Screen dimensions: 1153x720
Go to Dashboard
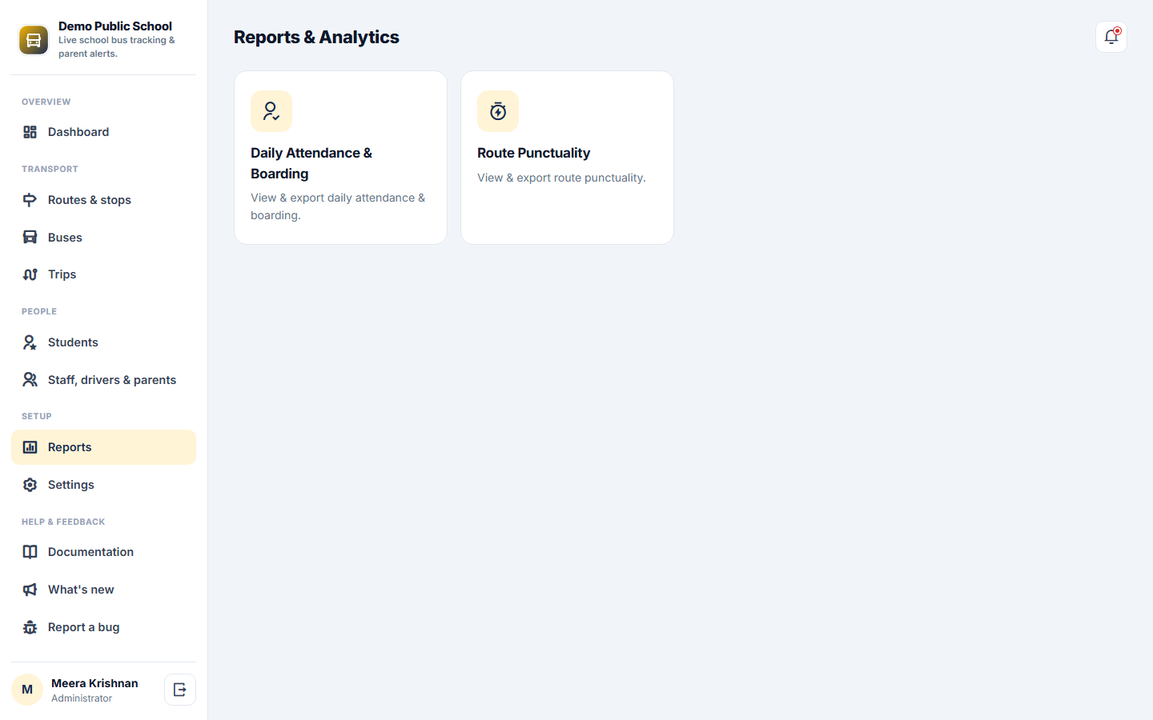103,132
